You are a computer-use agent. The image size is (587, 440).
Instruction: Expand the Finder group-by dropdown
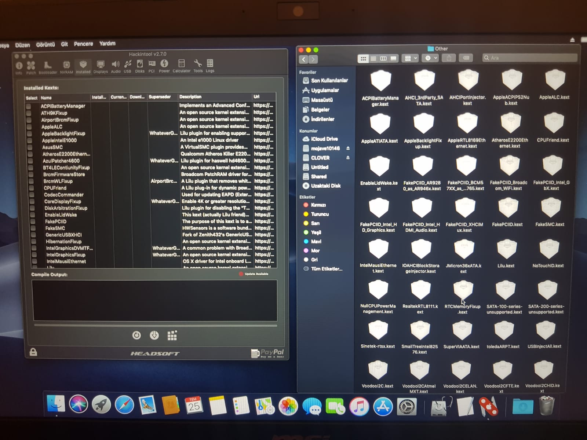pyautogui.click(x=411, y=58)
